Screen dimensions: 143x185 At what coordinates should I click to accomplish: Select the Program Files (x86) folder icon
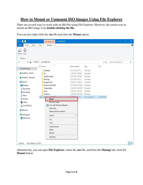[x=43, y=85]
